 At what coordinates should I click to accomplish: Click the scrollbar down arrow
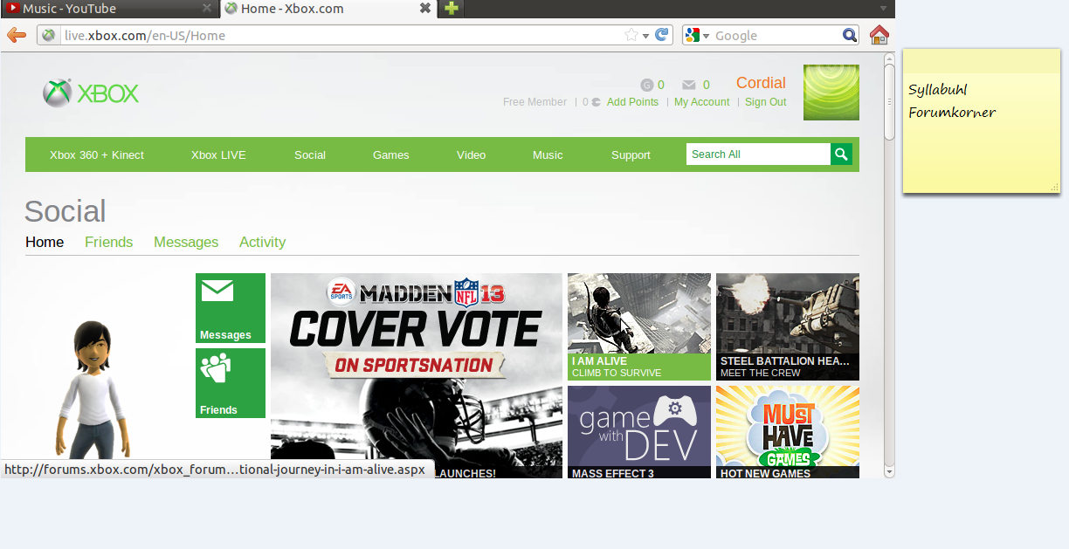click(x=889, y=472)
